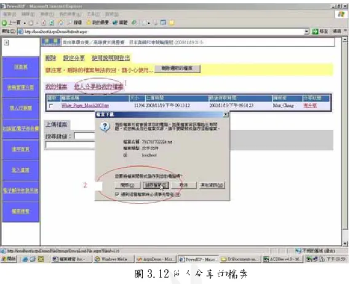
Task: Click the second quick launch icon
Action: (33, 259)
